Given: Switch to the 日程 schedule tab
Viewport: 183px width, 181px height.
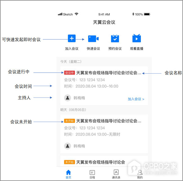Looking at the screenshot, I should pos(92,174).
